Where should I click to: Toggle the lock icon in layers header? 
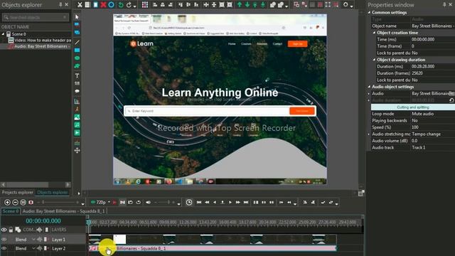coord(11,230)
